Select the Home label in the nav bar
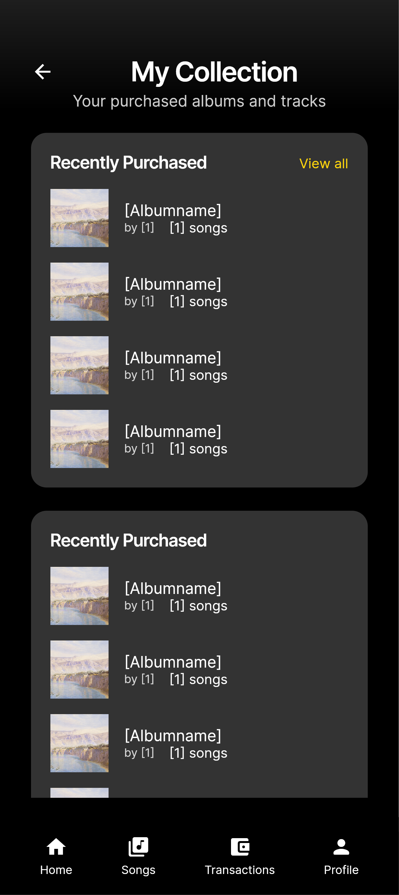This screenshot has height=895, width=399. pyautogui.click(x=56, y=870)
